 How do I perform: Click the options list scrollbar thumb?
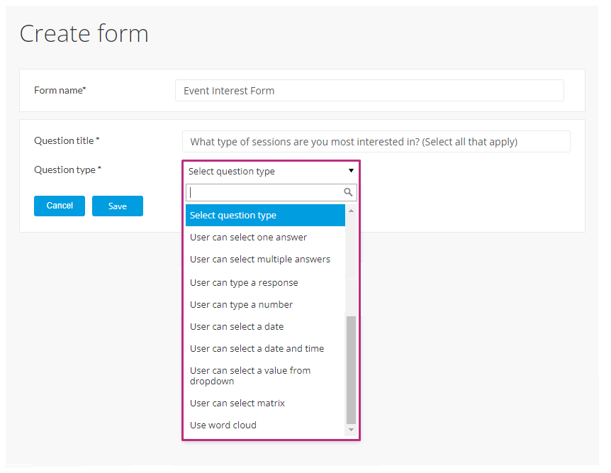point(351,369)
